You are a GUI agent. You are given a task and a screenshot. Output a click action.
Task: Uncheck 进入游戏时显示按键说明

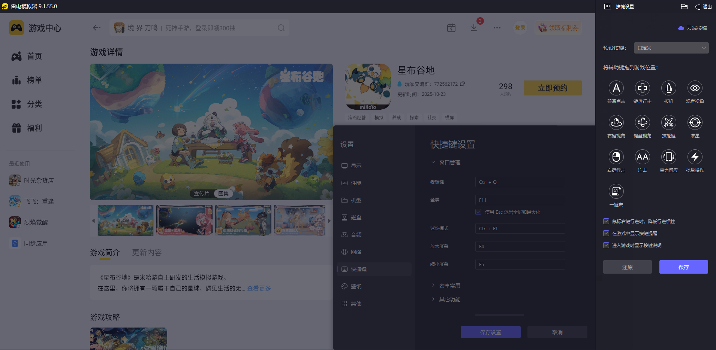click(606, 245)
